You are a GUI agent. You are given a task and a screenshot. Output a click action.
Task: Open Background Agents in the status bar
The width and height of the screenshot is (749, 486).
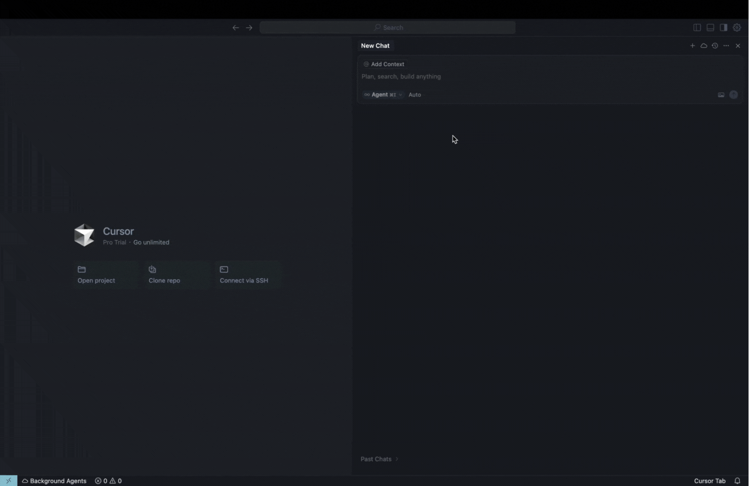click(x=54, y=481)
